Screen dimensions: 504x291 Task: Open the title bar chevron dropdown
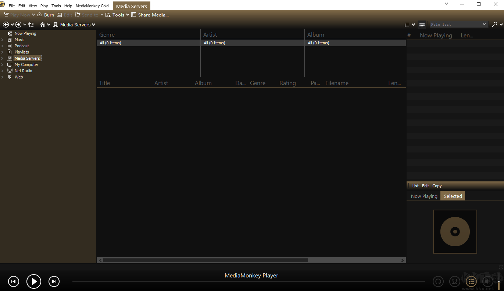click(447, 4)
